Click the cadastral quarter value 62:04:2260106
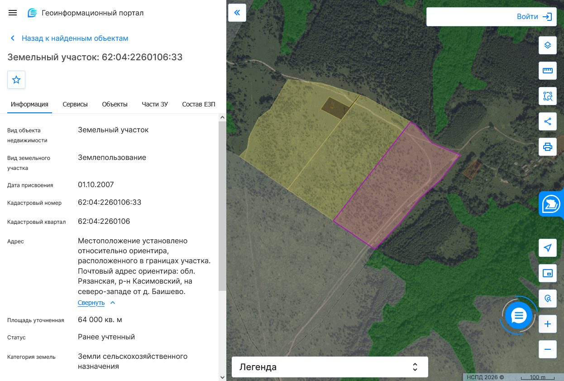Image resolution: width=564 pixels, height=381 pixels. pos(104,222)
